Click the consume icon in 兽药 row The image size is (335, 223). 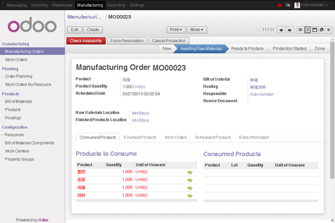(190, 172)
